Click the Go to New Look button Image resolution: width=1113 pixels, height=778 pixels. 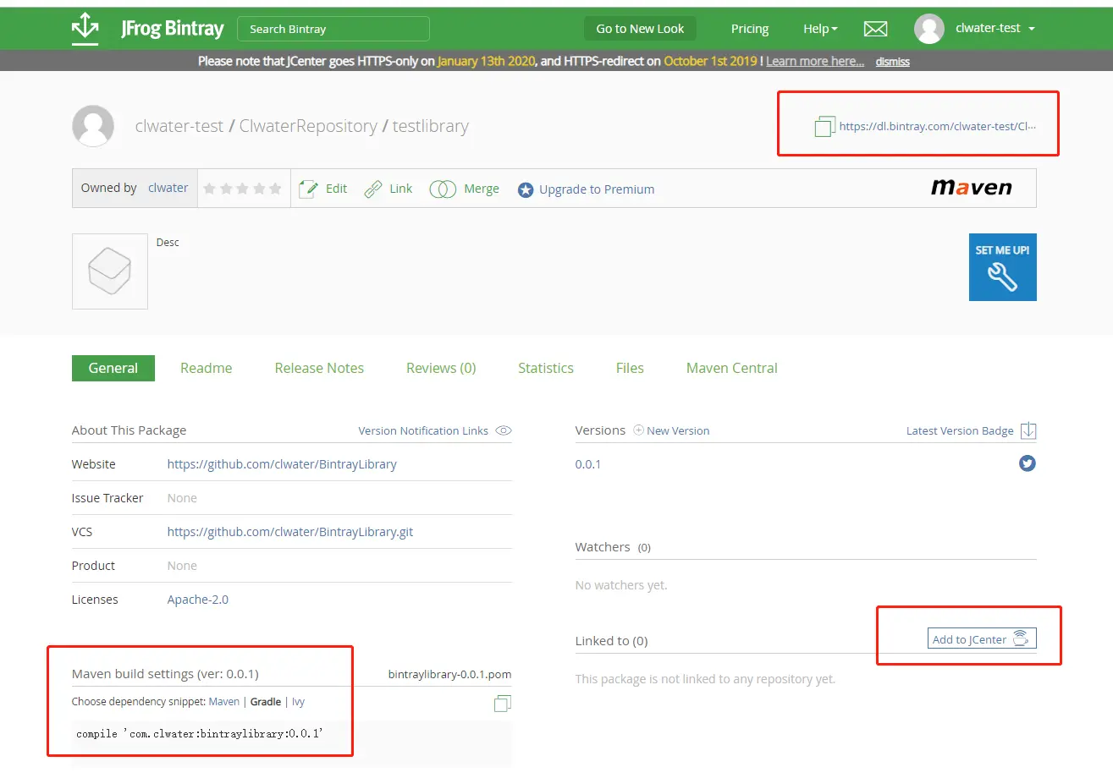[x=640, y=29]
